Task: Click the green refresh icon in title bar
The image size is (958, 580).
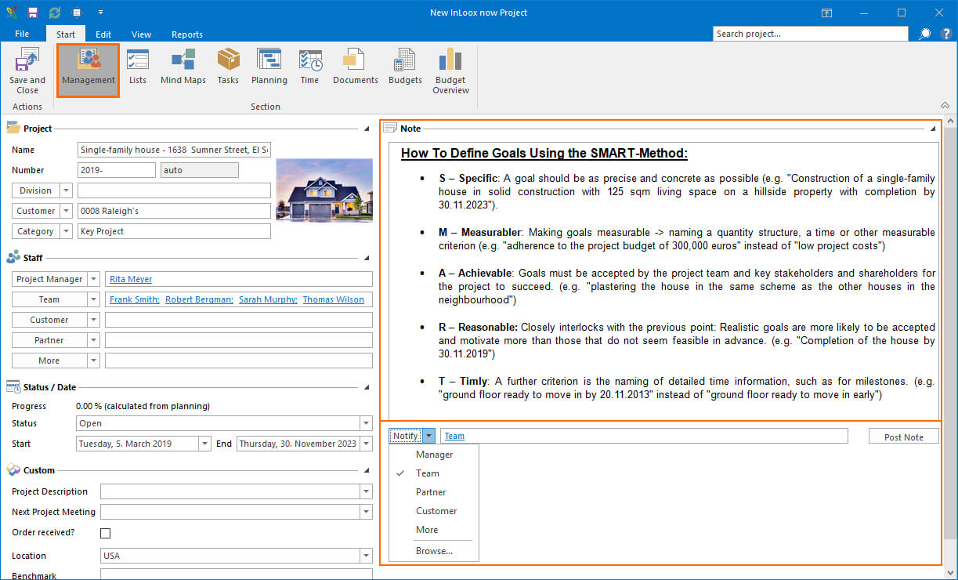Action: coord(55,13)
